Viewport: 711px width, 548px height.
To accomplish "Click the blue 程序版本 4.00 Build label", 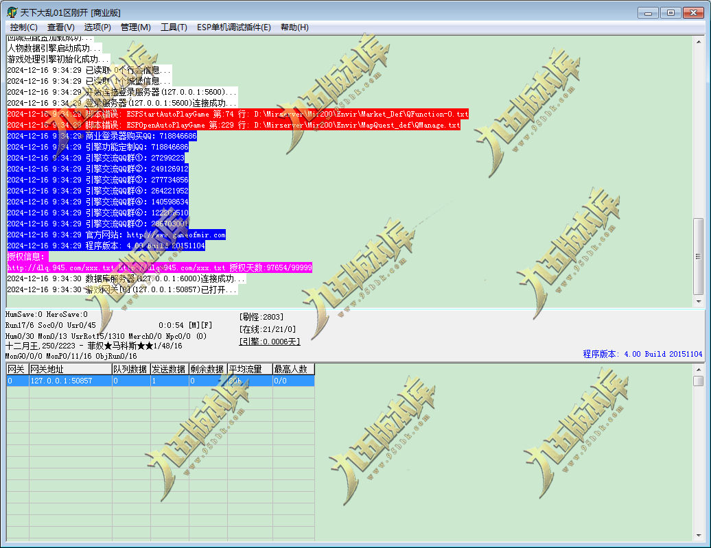I will [x=642, y=353].
